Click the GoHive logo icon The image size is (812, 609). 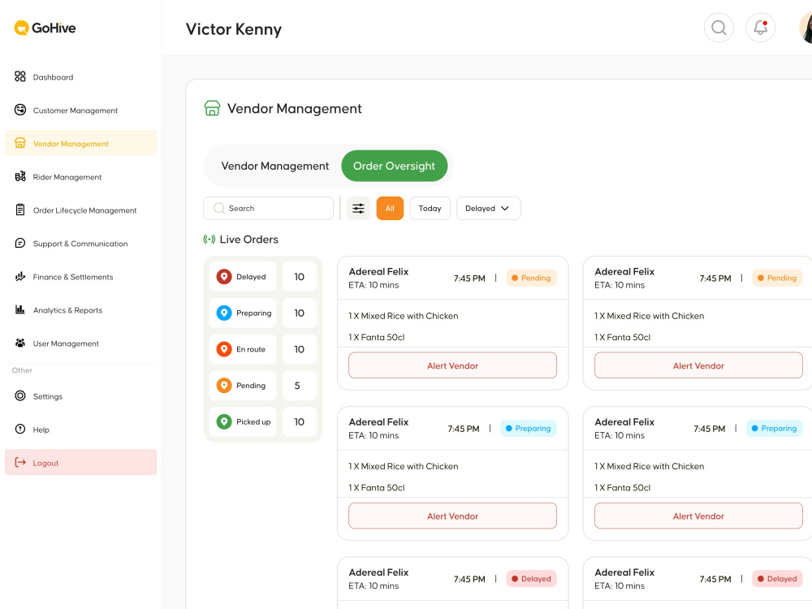point(21,28)
